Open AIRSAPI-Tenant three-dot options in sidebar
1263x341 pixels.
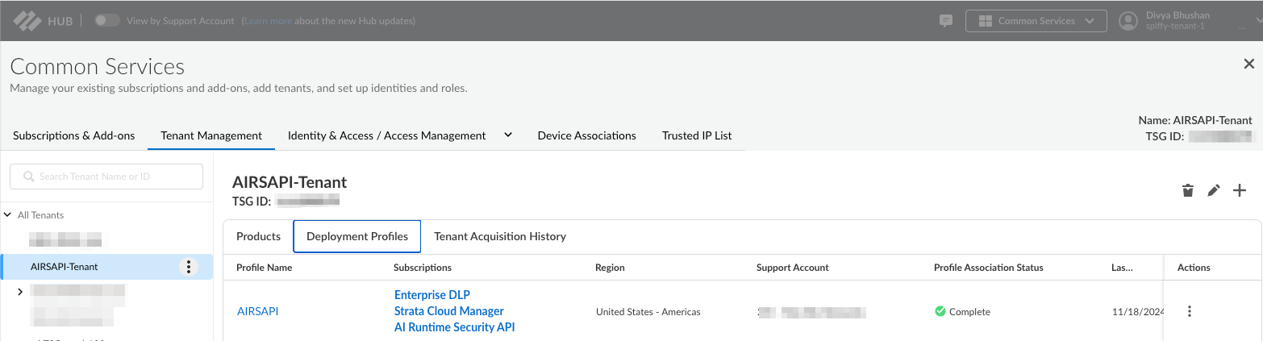pos(188,267)
